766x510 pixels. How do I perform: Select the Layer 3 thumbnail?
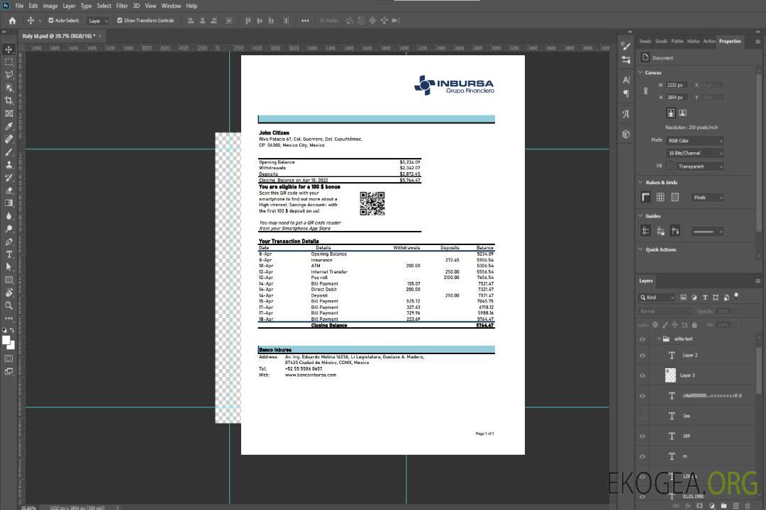pyautogui.click(x=670, y=375)
